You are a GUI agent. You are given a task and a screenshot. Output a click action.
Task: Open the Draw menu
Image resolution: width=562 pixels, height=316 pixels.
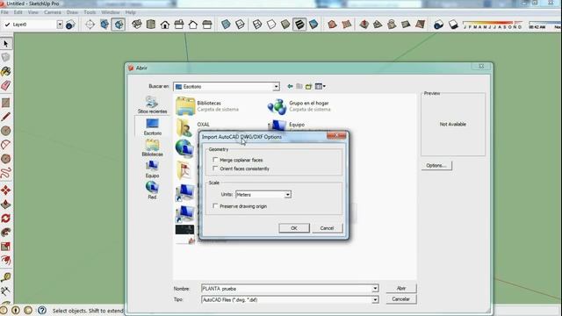click(72, 12)
